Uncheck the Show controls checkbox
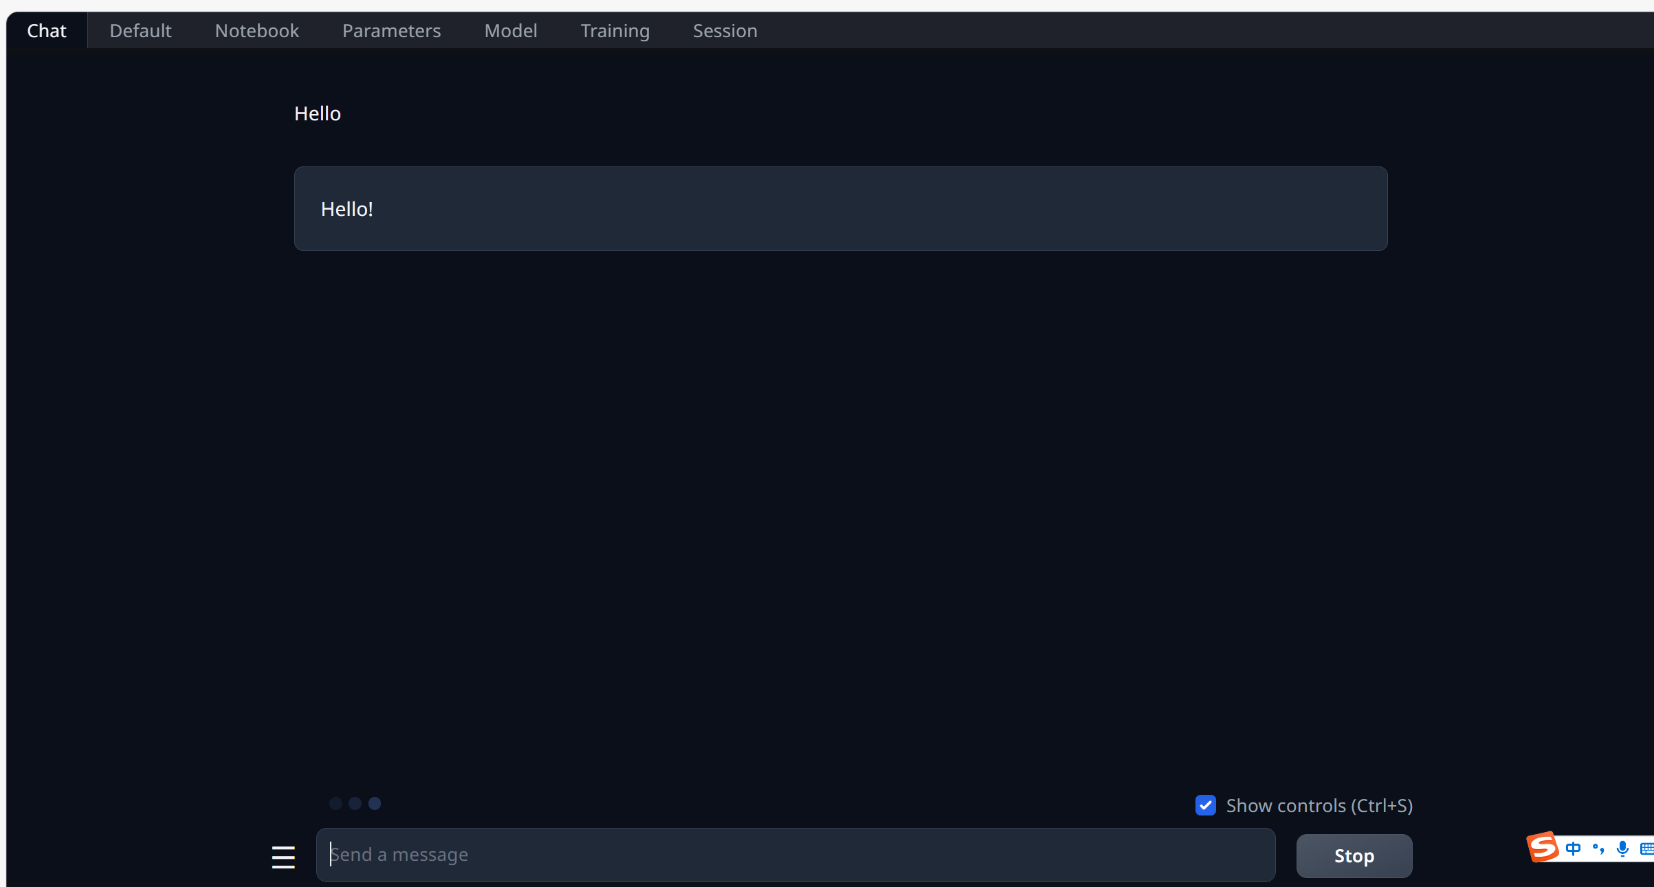 tap(1206, 805)
